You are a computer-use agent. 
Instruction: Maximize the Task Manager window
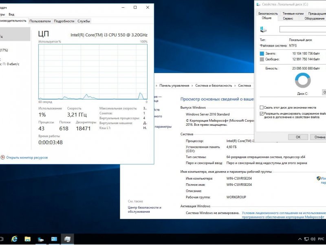point(135,7)
